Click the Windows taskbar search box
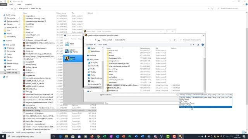The image size is (248, 139). coord(28,136)
